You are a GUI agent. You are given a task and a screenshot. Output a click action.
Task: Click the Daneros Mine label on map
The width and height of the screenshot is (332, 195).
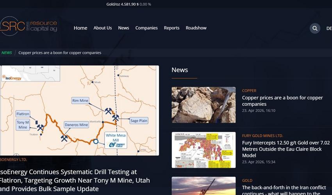[76, 125]
